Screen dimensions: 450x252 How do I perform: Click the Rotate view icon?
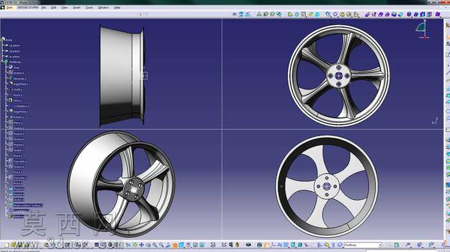click(148, 245)
